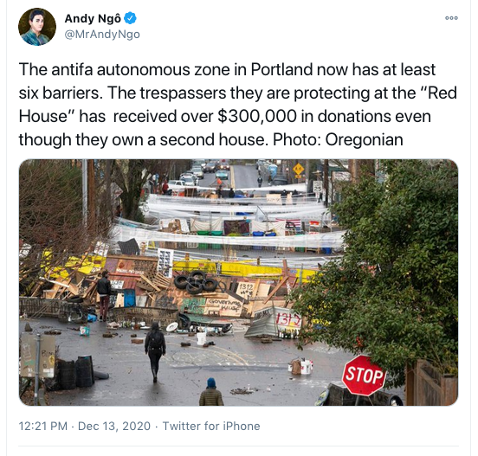The width and height of the screenshot is (478, 456).
Task: Click the tweet text mentioning Red House
Action: point(238,105)
